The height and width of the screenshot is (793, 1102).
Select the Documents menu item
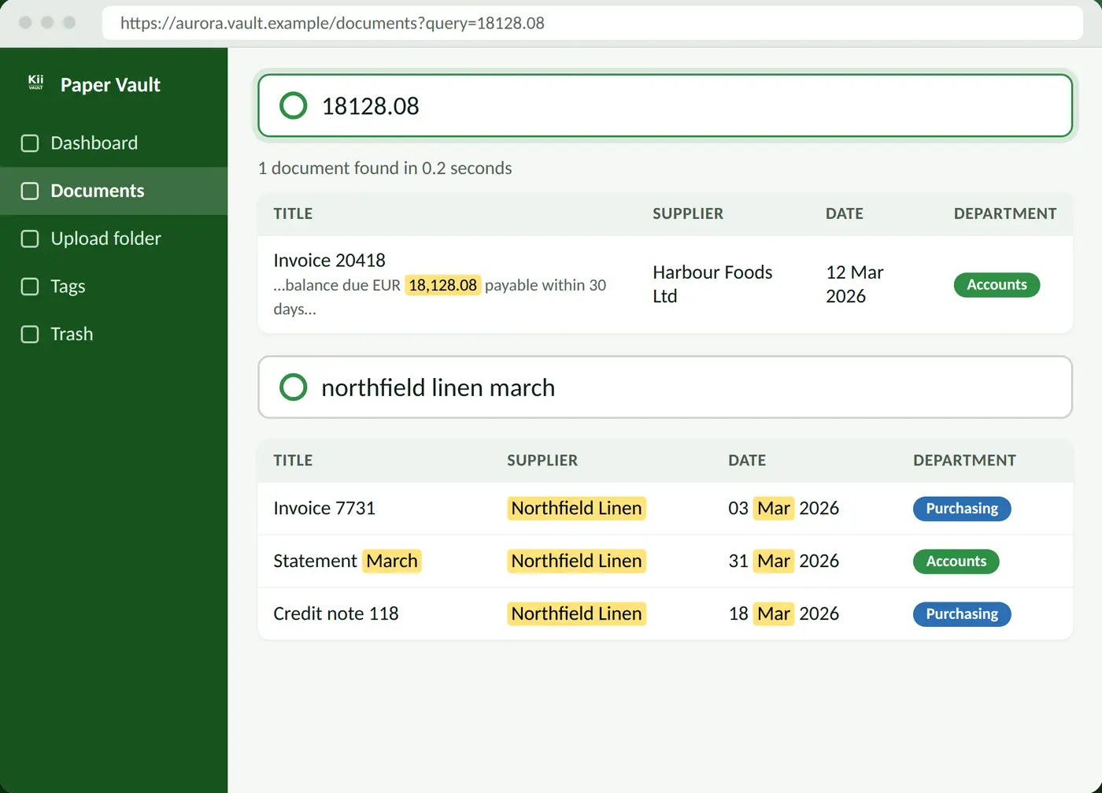tap(114, 191)
